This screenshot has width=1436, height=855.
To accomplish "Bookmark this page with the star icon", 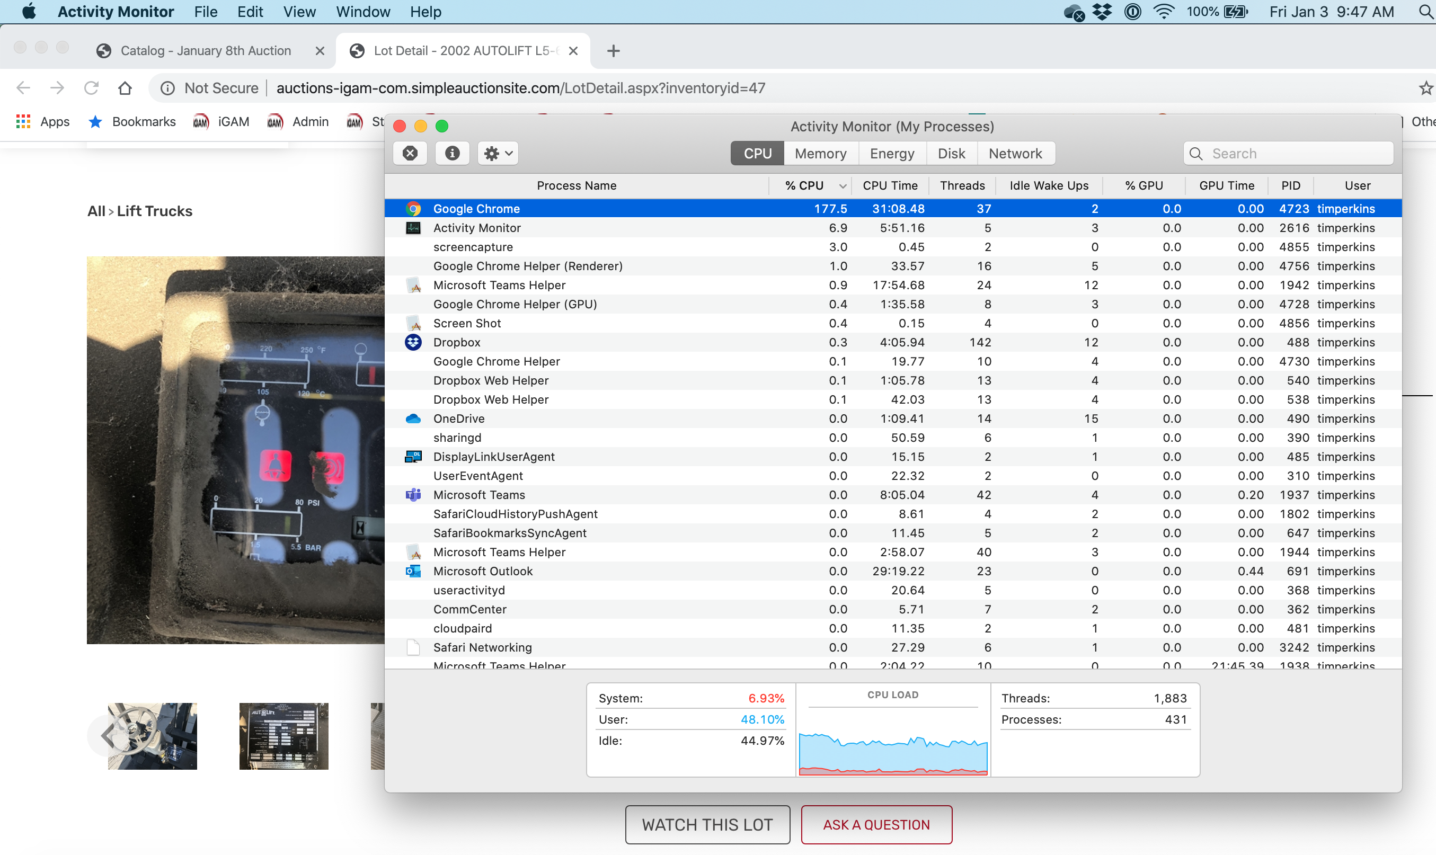I will [x=1425, y=87].
